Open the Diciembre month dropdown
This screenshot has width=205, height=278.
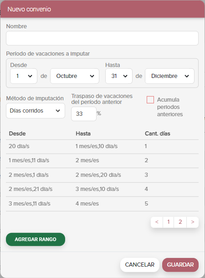169,76
